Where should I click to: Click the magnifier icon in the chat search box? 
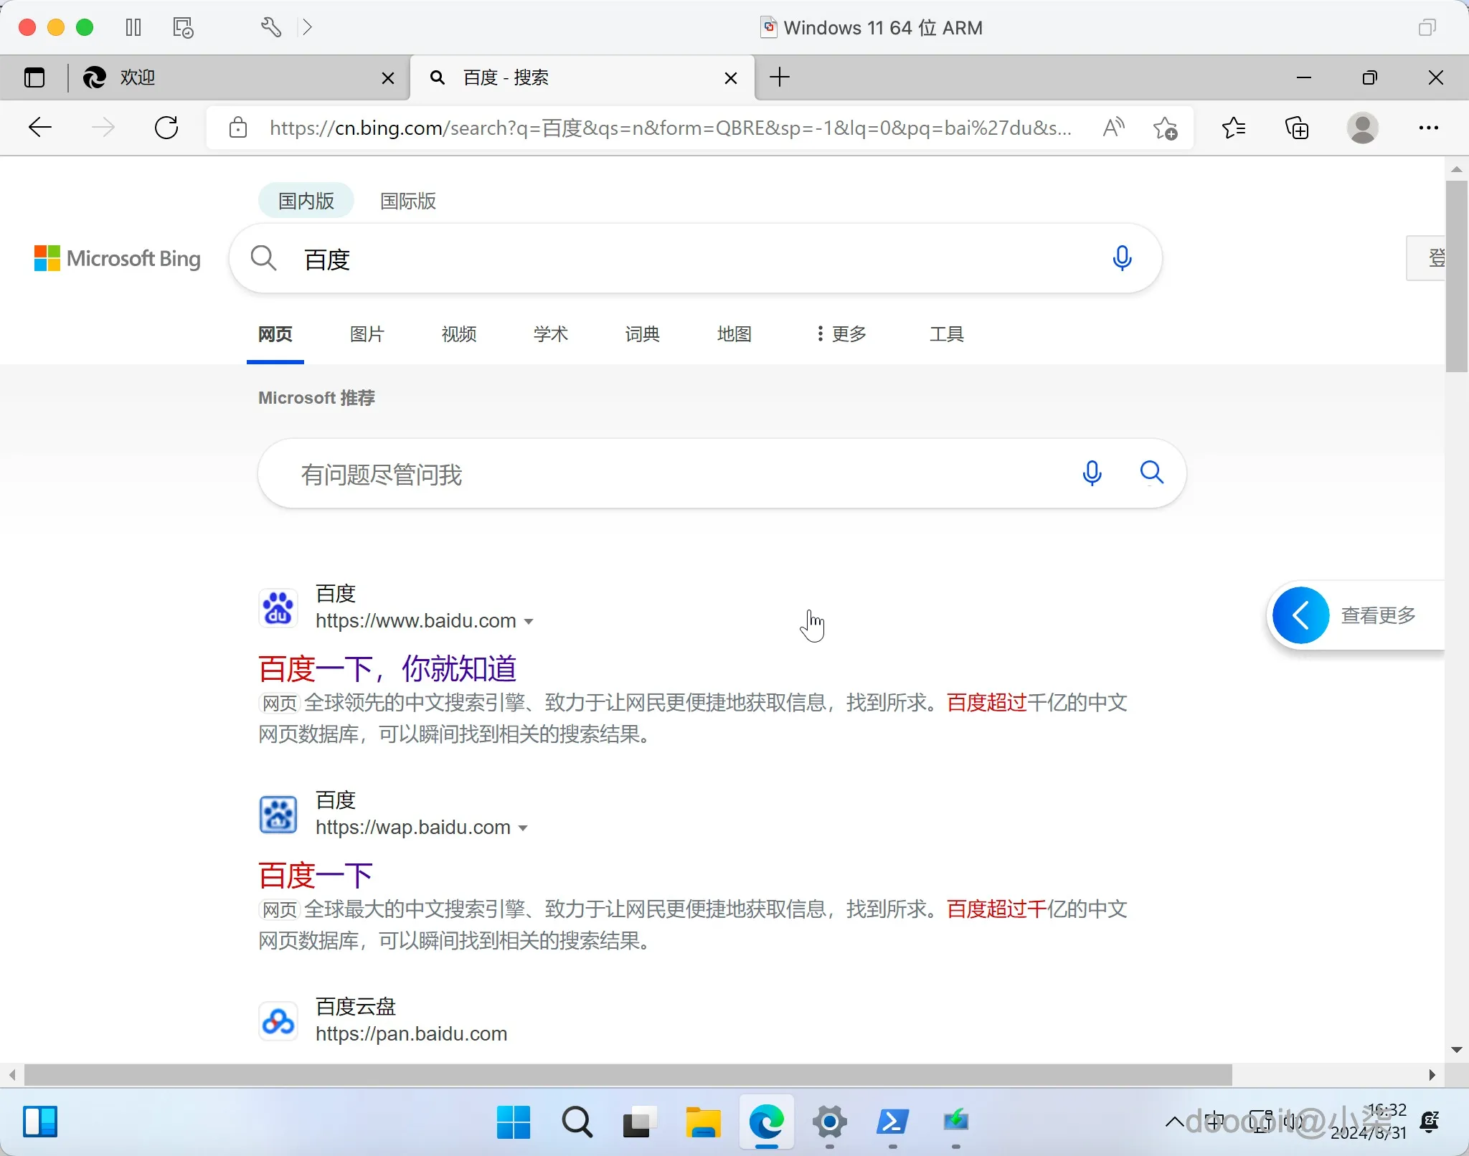point(1152,473)
